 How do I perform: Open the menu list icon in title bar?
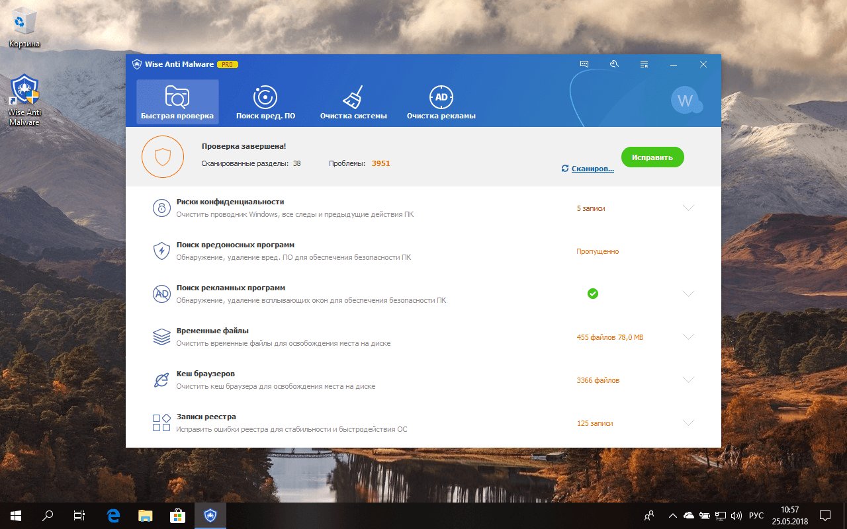(x=644, y=64)
